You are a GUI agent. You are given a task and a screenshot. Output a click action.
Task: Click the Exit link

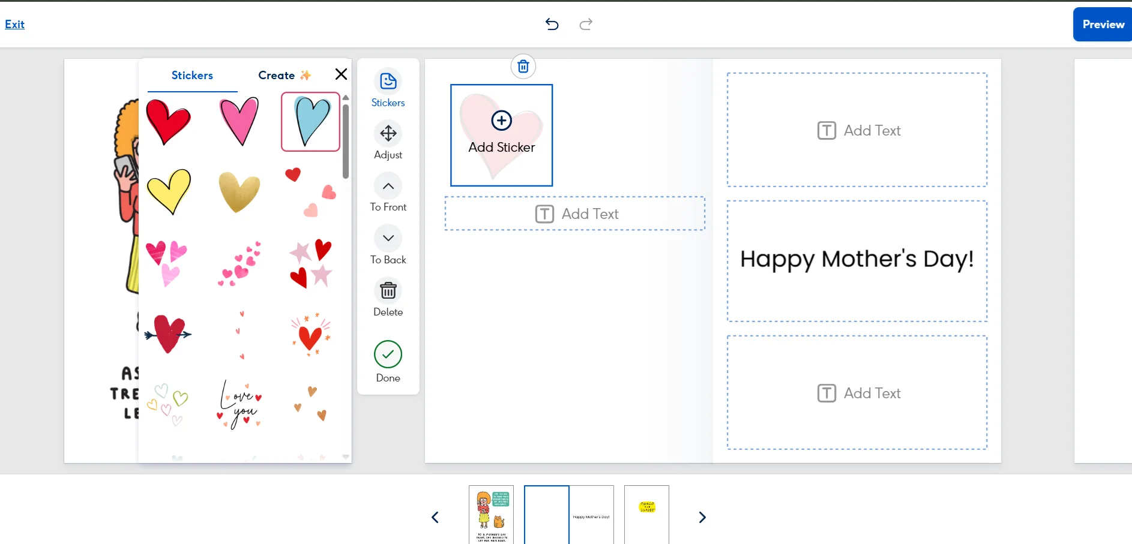click(x=14, y=25)
